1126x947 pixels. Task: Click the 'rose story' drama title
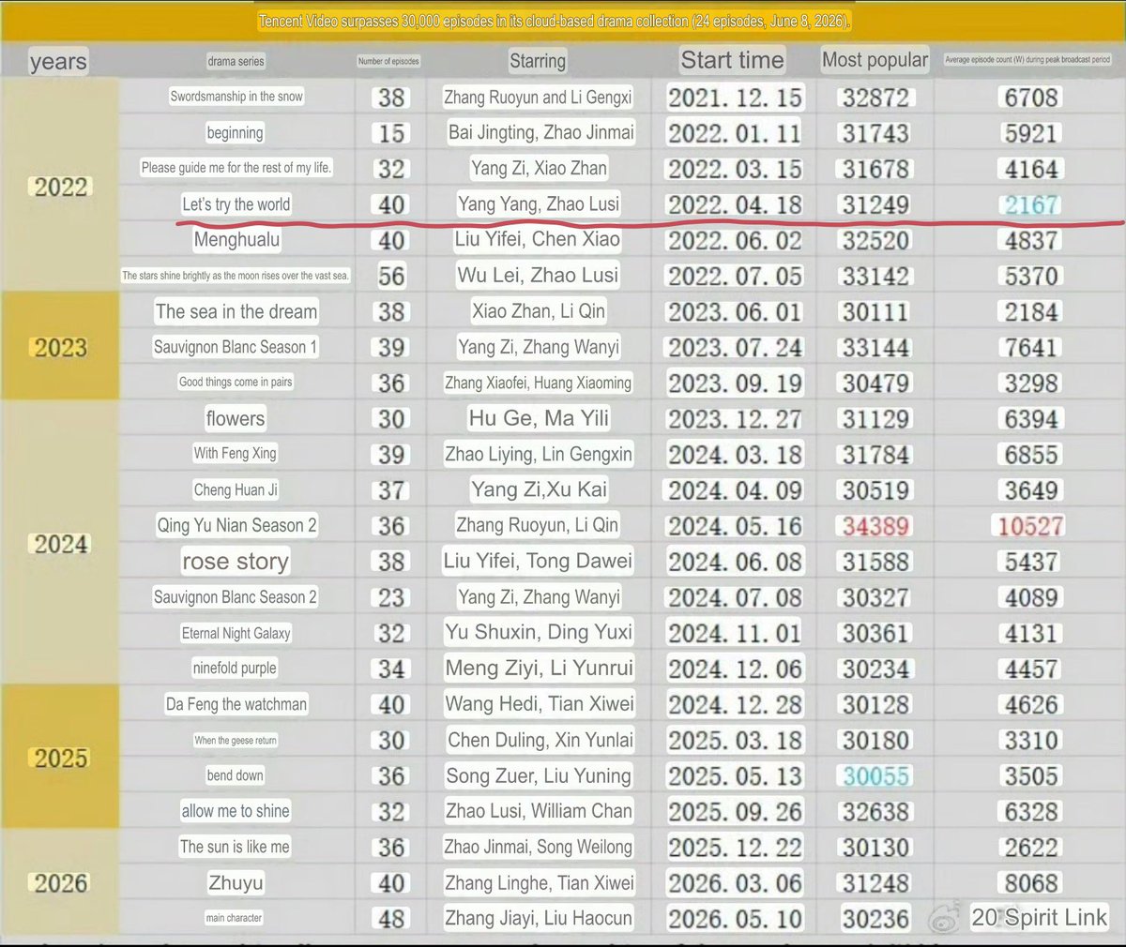coord(236,562)
